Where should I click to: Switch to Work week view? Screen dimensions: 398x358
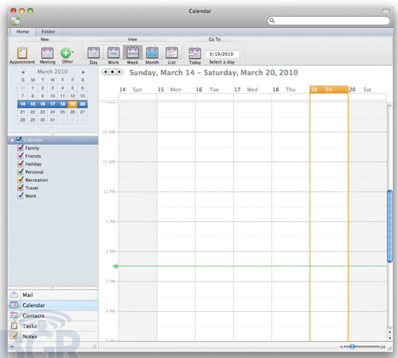click(x=113, y=56)
